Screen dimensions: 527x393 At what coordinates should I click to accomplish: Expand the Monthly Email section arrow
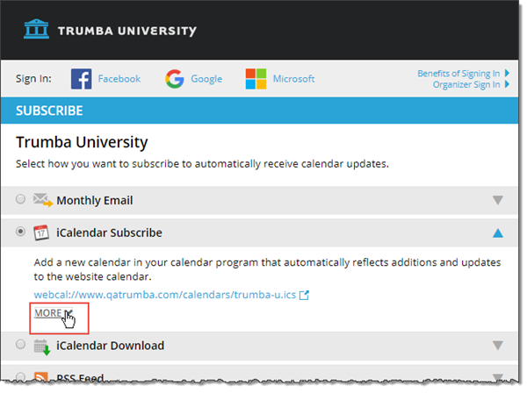tap(498, 200)
